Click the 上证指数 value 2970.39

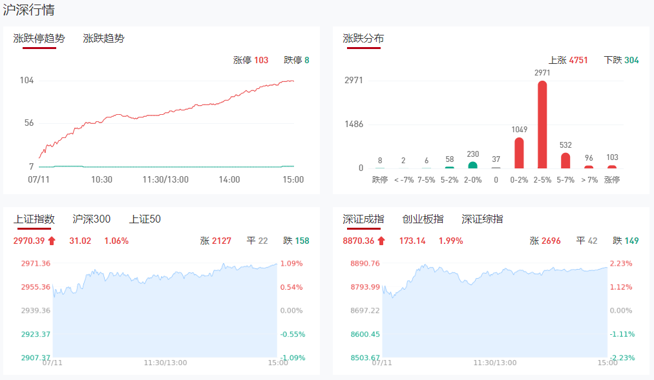tap(29, 241)
